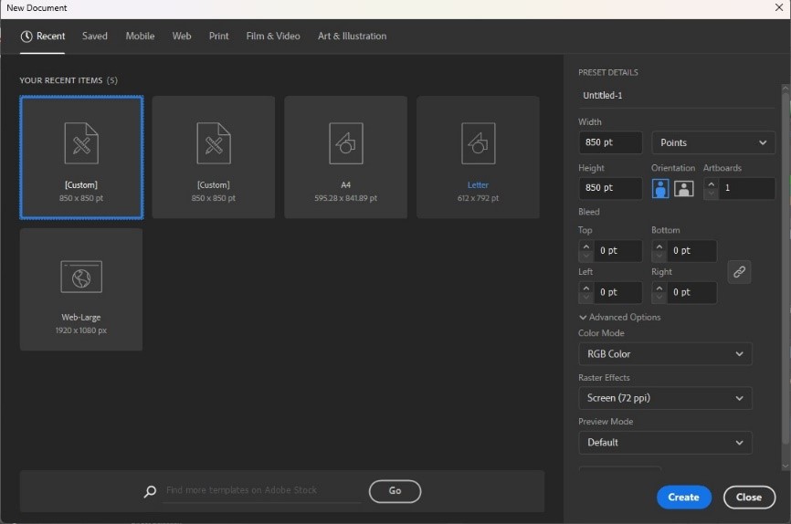Set orientation to landscape
The width and height of the screenshot is (791, 524).
point(683,189)
